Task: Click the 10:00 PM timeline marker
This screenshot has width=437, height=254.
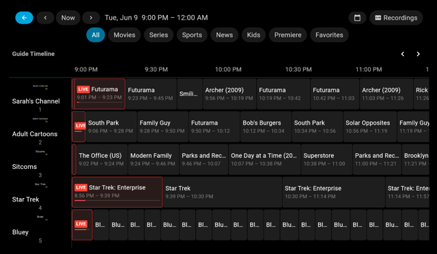Action: pyautogui.click(x=228, y=69)
